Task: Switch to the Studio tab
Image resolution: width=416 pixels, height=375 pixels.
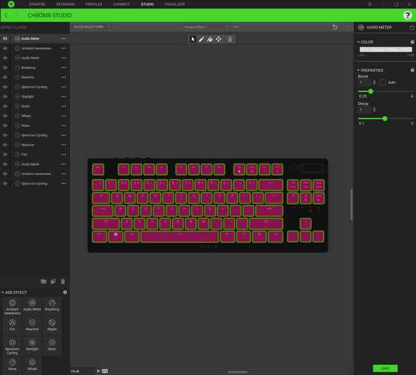Action: coord(147,4)
